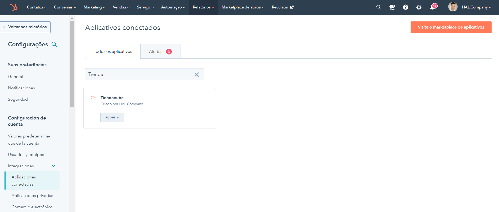499x212 pixels.
Task: Collapse the Integraciones section chevron
Action: (54, 166)
